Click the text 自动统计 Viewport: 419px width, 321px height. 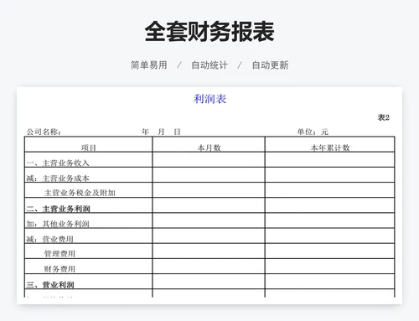coord(209,65)
